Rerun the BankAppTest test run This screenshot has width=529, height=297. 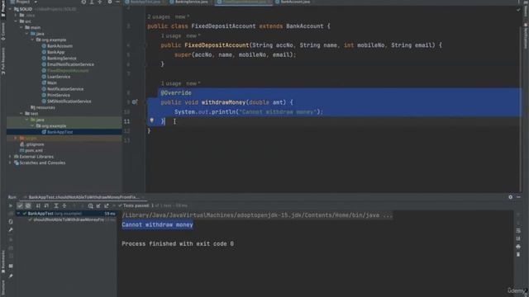click(11, 205)
